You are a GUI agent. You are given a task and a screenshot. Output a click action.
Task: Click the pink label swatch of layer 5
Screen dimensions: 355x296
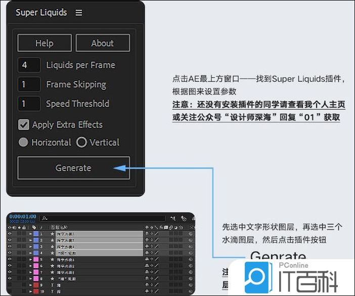(36, 259)
